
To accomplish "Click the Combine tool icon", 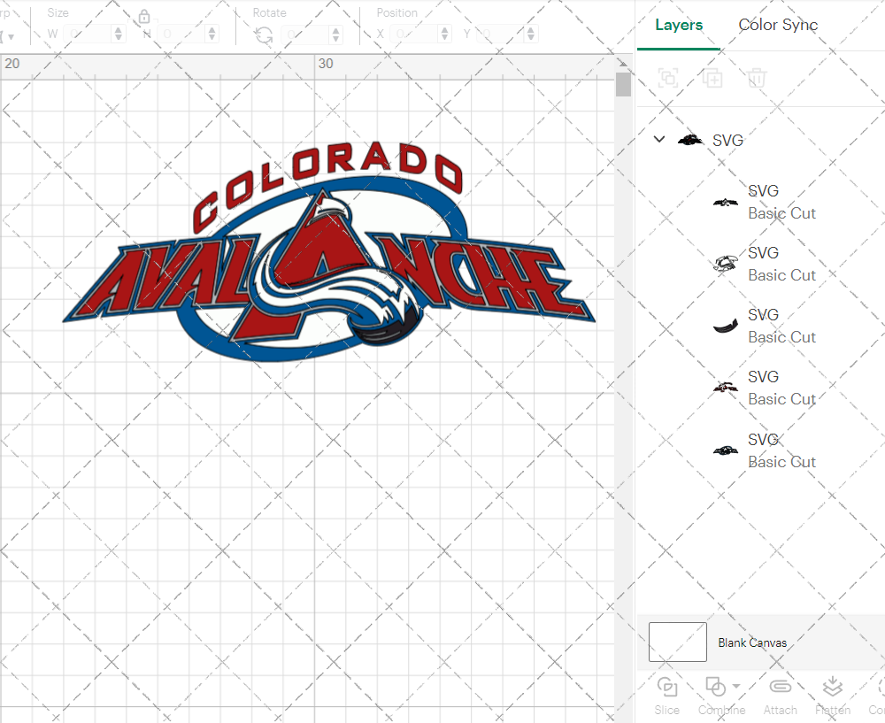I will [x=716, y=687].
